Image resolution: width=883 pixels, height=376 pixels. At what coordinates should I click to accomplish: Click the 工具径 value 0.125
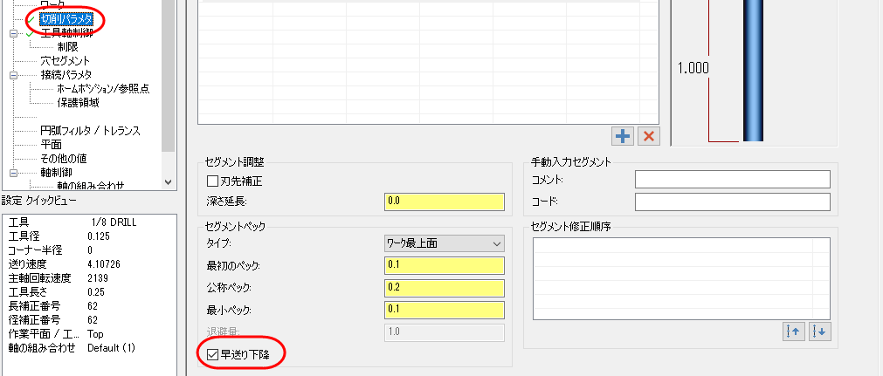coord(99,236)
